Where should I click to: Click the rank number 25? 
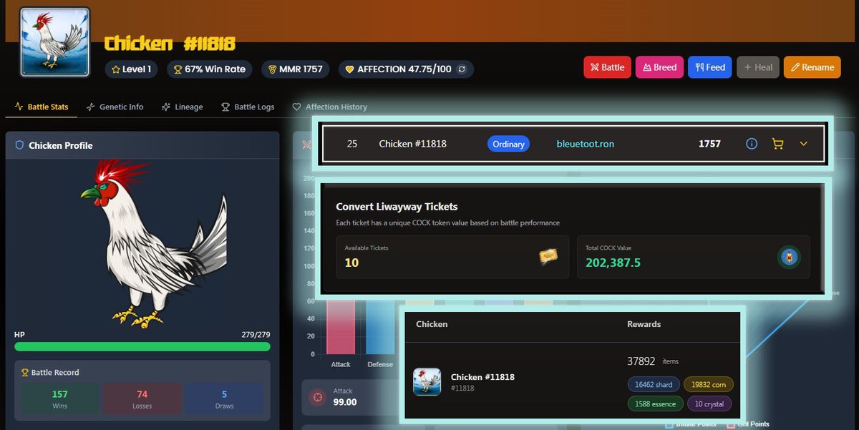coord(351,144)
